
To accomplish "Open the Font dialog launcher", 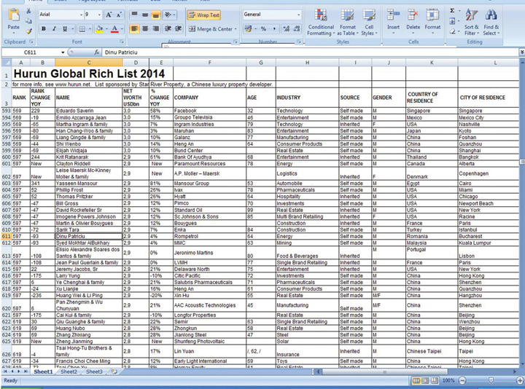I will pyautogui.click(x=122, y=42).
